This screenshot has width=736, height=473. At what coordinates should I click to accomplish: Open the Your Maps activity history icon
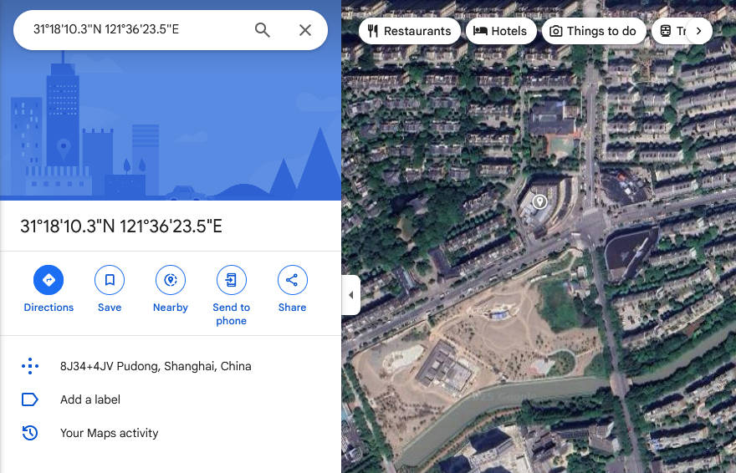coord(30,433)
